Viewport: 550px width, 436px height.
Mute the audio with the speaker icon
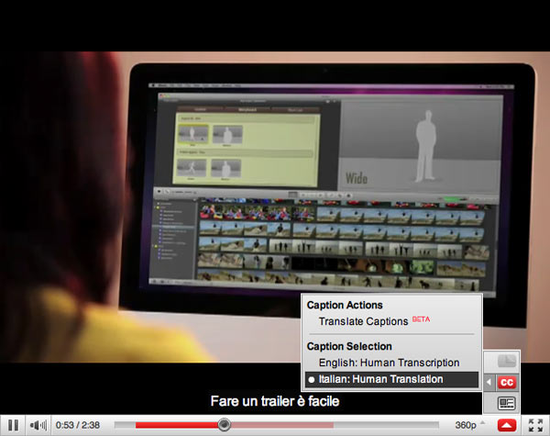coord(38,425)
